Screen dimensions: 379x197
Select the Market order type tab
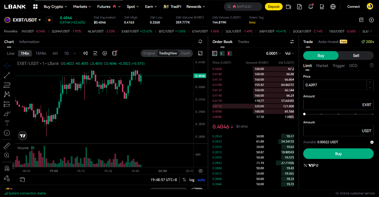[322, 66]
